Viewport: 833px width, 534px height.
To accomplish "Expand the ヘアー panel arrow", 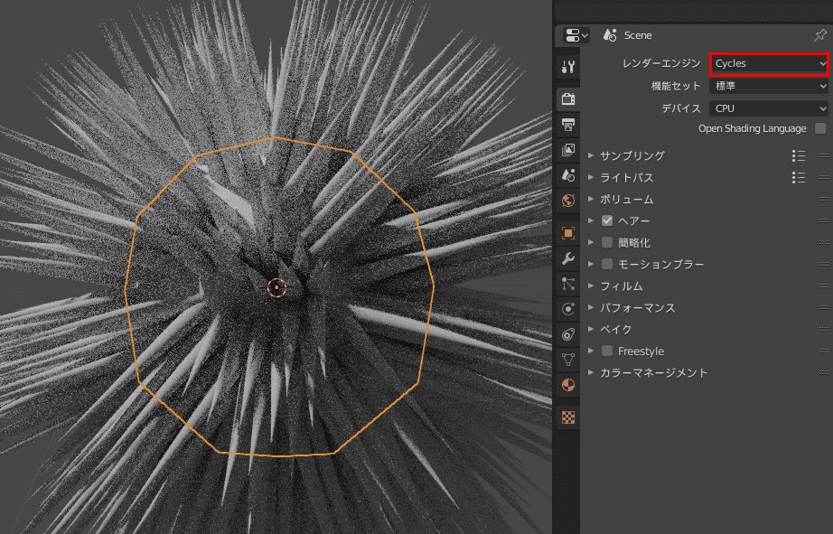I will coord(591,220).
